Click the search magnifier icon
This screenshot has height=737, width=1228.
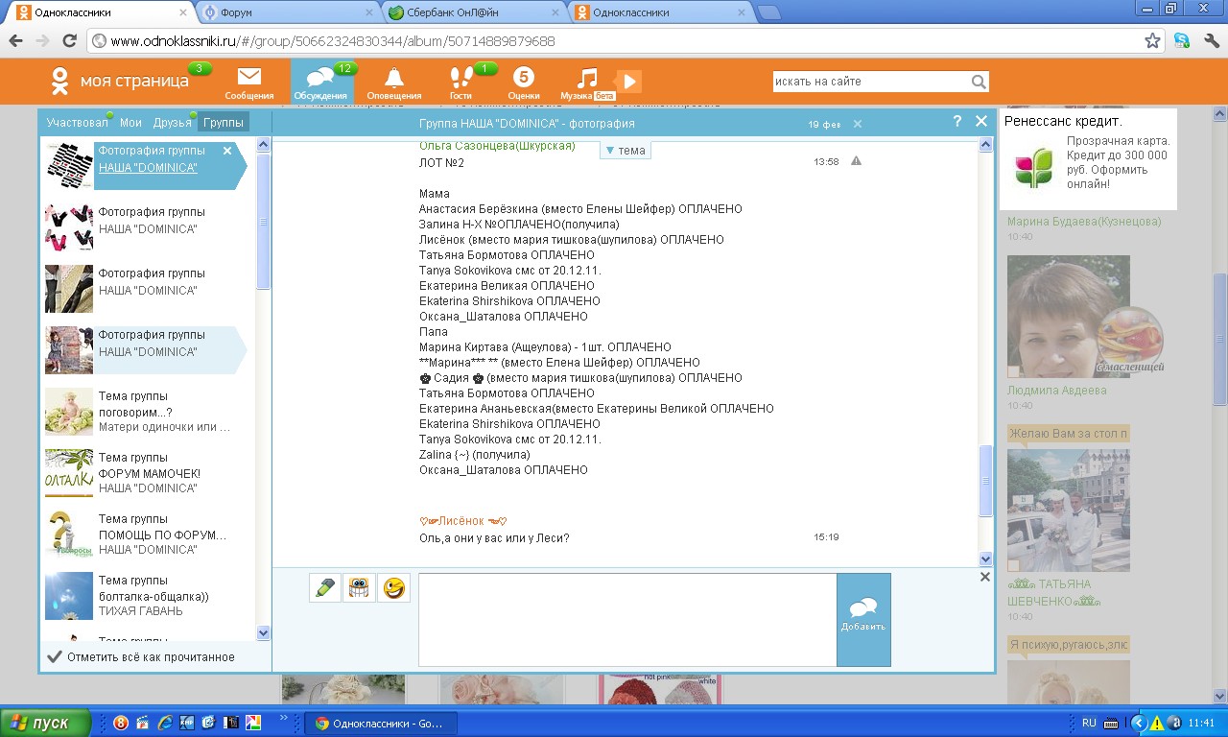(978, 82)
